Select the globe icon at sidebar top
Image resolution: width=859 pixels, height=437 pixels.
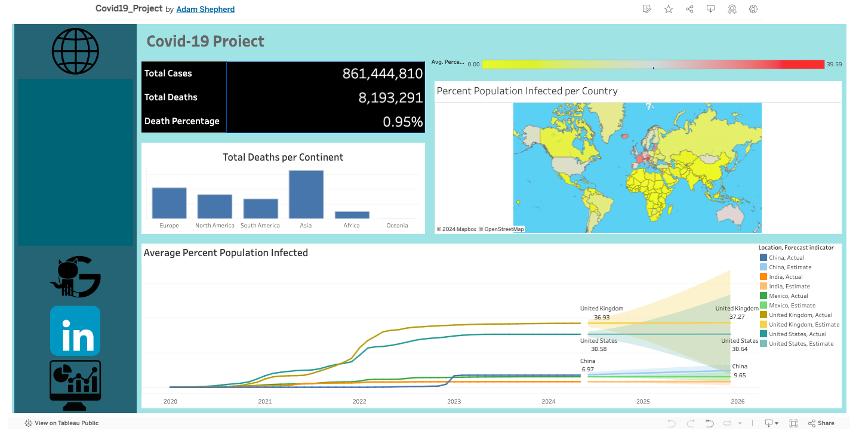75,51
